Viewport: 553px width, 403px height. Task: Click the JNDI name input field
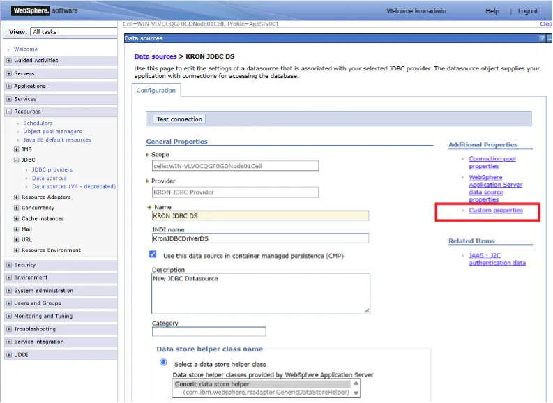click(260, 238)
